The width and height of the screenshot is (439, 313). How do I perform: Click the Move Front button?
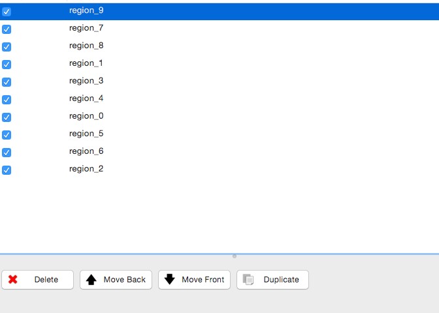pos(194,280)
